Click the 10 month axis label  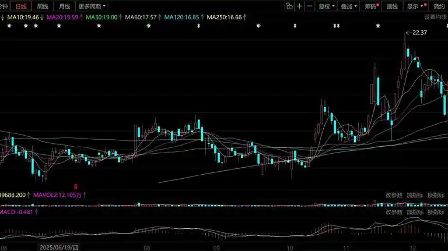[x=290, y=248]
